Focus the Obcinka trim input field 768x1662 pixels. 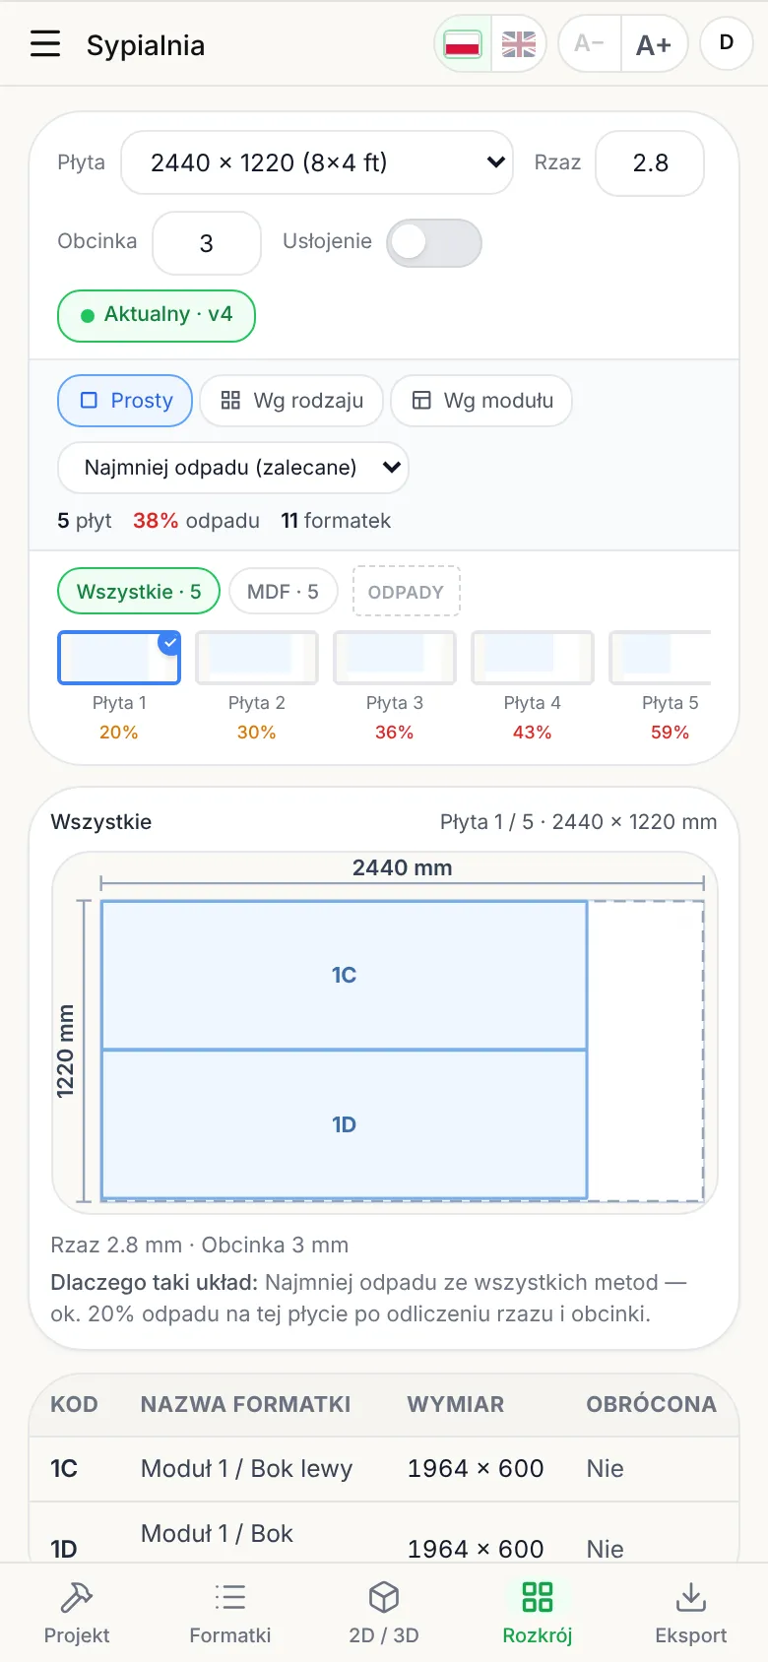[207, 243]
